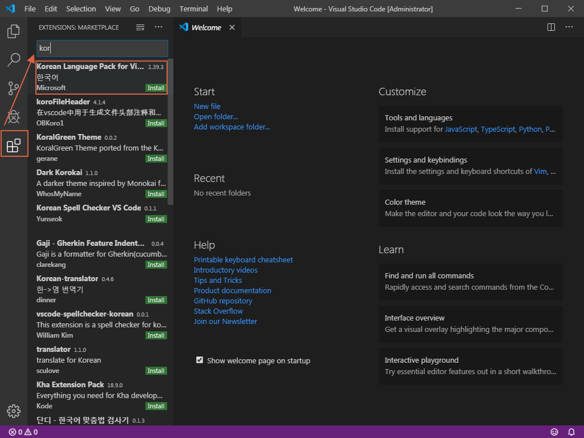Open the Terminal menu
Screen dimensions: 584x438
(193, 9)
